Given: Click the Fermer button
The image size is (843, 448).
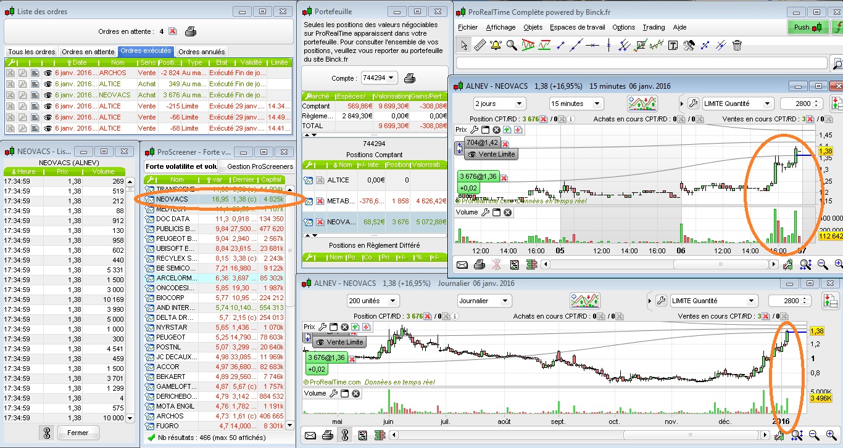Looking at the screenshot, I should coord(78,433).
